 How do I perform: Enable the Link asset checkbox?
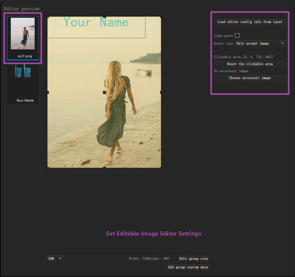(x=237, y=35)
